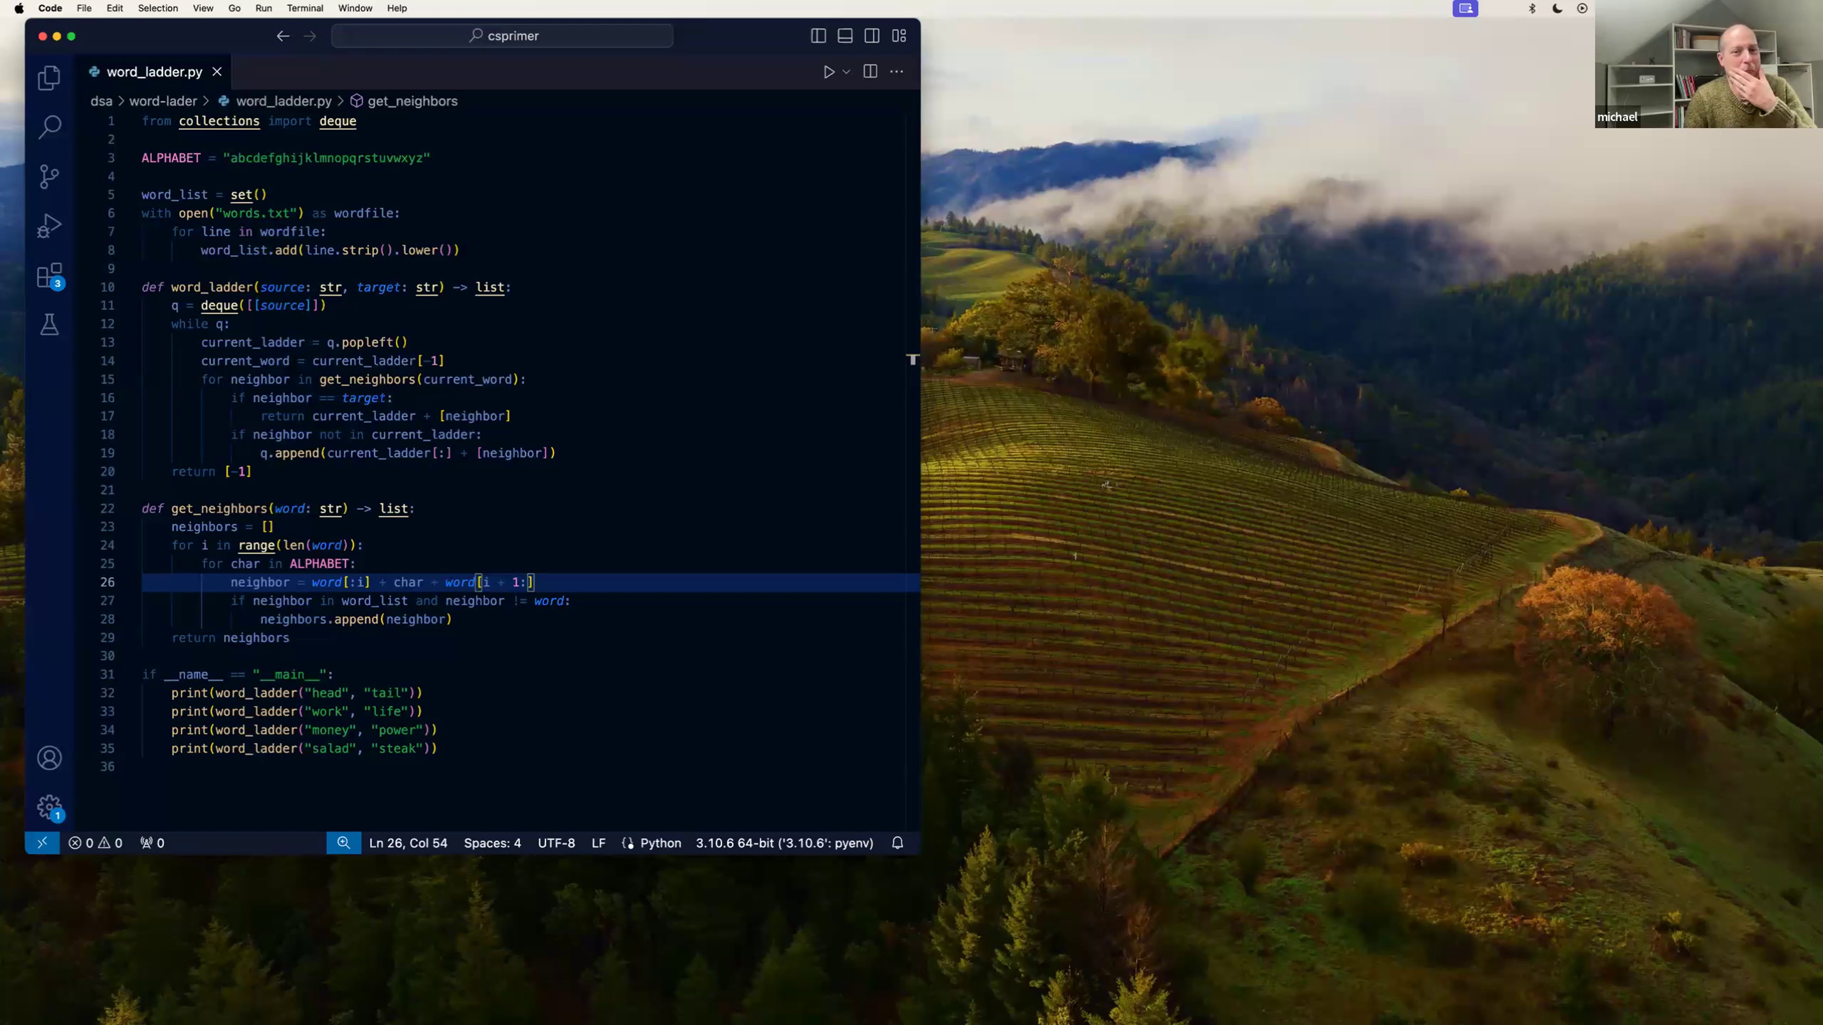Image resolution: width=1823 pixels, height=1025 pixels.
Task: Open the Explorer view in activity bar
Action: 49,78
